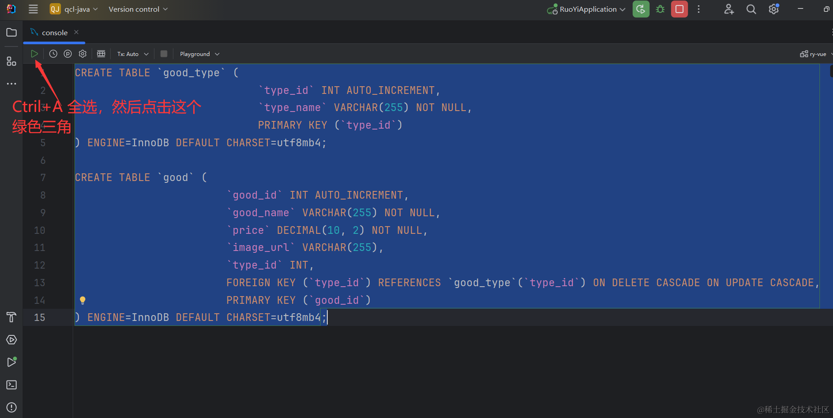Open the query history clock icon

pyautogui.click(x=53, y=54)
